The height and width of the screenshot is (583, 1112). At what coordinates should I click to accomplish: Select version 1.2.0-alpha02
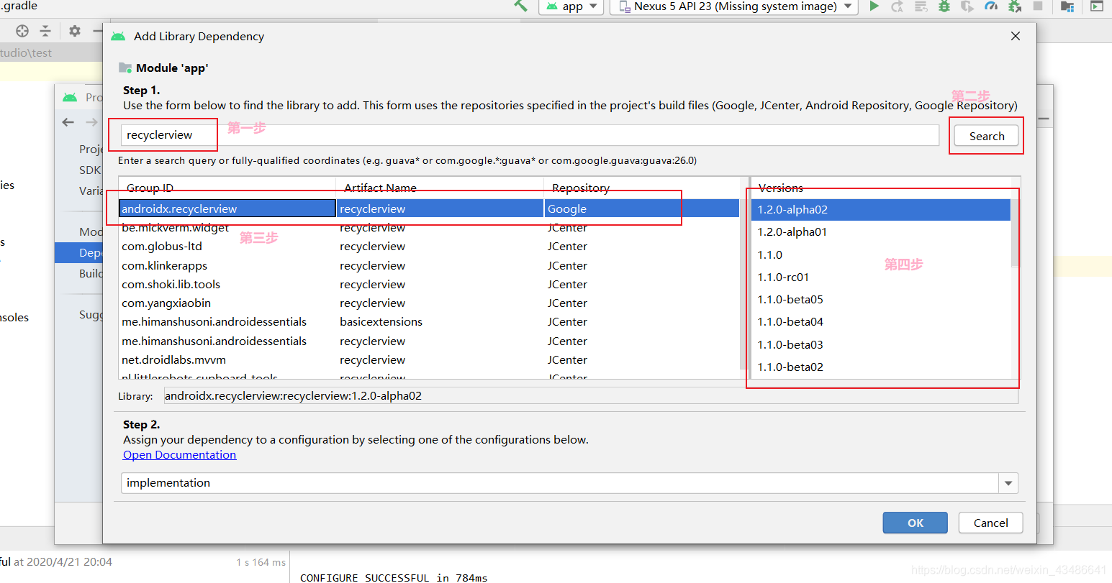tap(881, 210)
